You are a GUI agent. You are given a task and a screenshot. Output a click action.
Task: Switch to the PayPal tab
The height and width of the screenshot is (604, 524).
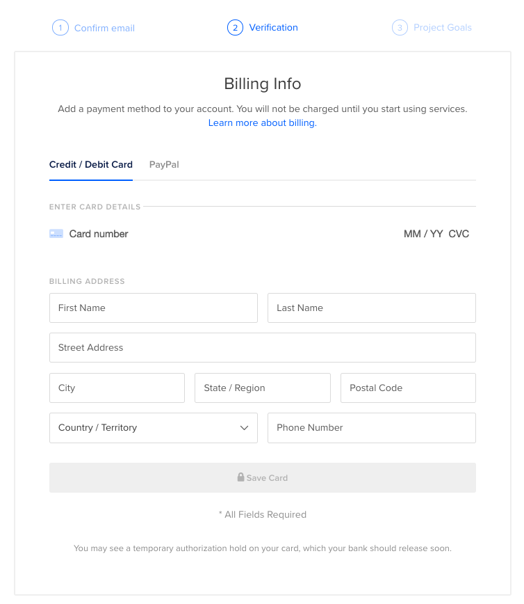pyautogui.click(x=164, y=165)
